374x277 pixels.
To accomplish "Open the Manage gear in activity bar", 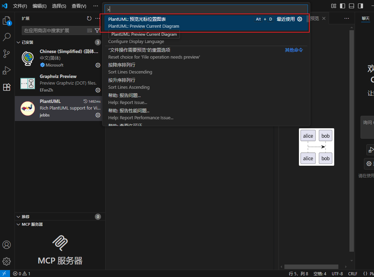I will point(7,261).
